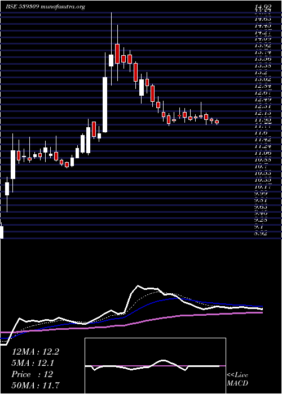Click the 12.49 price axis label
The width and height of the screenshot is (282, 394).
[263, 100]
